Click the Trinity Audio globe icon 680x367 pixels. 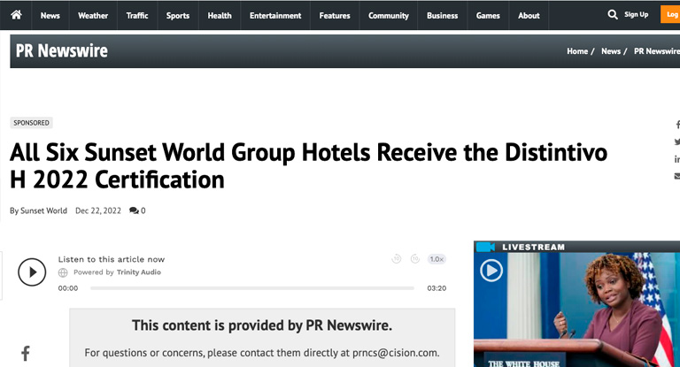pyautogui.click(x=63, y=272)
